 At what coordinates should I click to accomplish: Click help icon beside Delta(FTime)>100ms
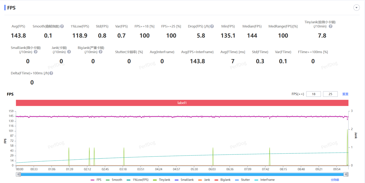[51, 73]
